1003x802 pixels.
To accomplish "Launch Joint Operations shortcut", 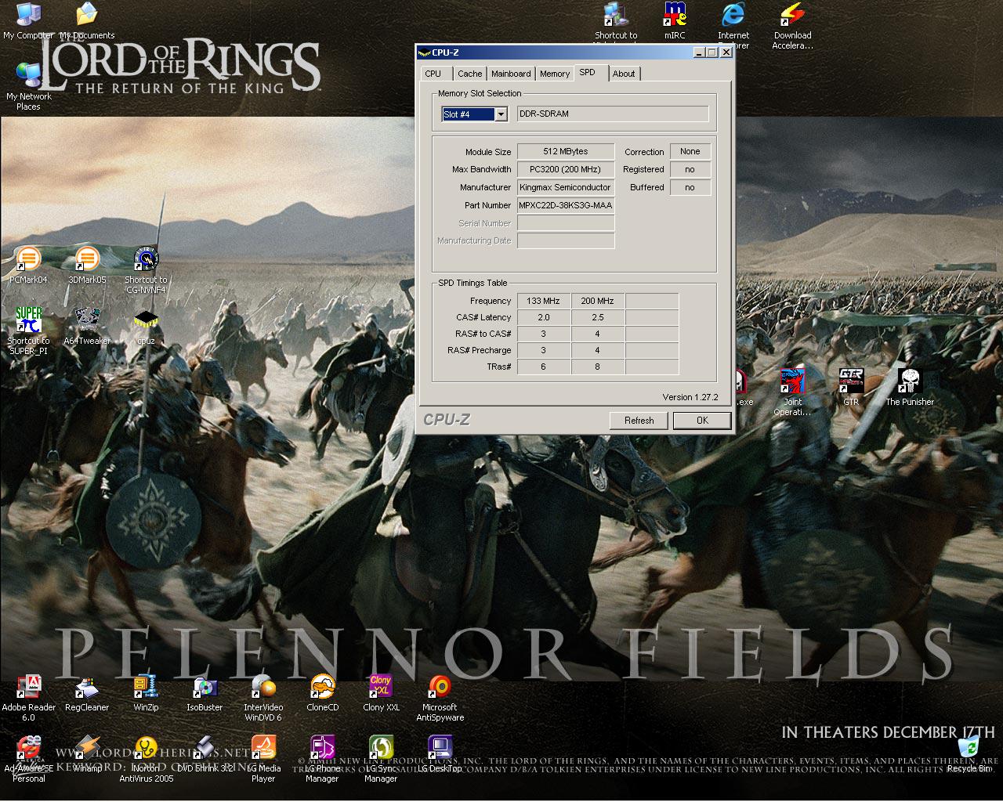I will [792, 392].
